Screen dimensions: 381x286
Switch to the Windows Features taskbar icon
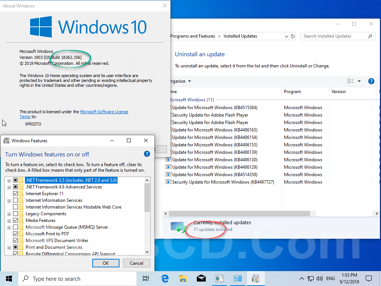256,279
